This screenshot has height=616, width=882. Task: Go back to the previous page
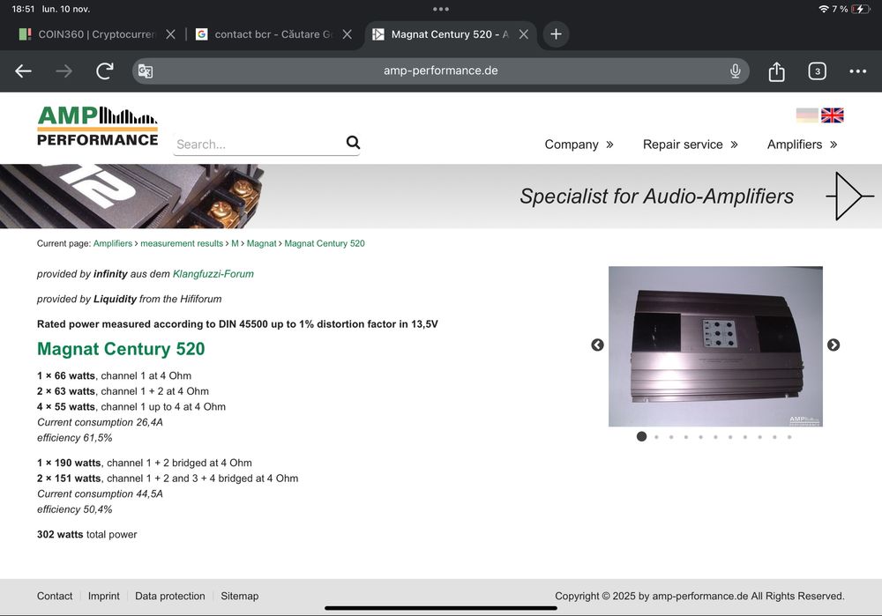click(x=23, y=71)
